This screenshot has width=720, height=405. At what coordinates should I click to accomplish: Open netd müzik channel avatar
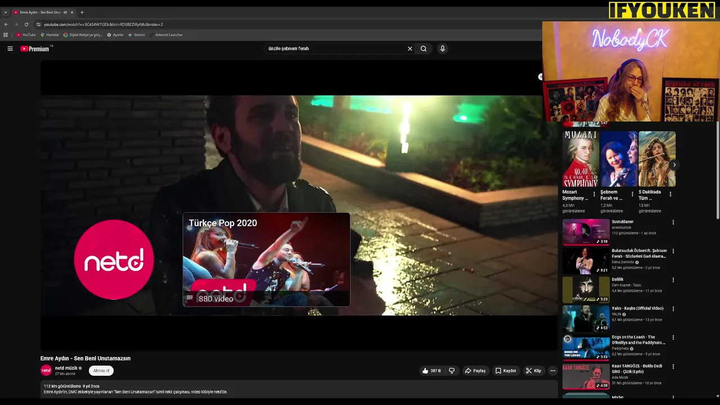(x=46, y=370)
